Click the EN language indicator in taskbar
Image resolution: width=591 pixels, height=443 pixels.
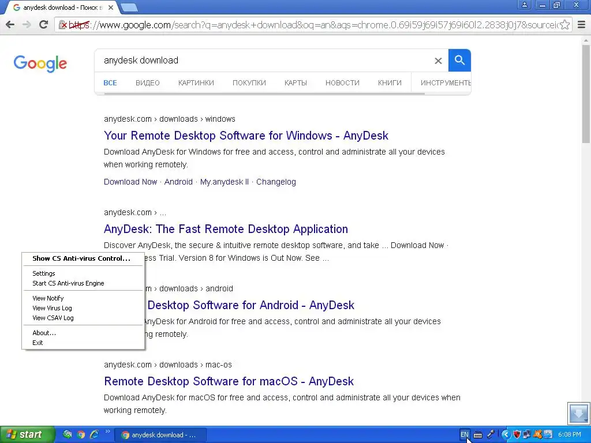[465, 435]
